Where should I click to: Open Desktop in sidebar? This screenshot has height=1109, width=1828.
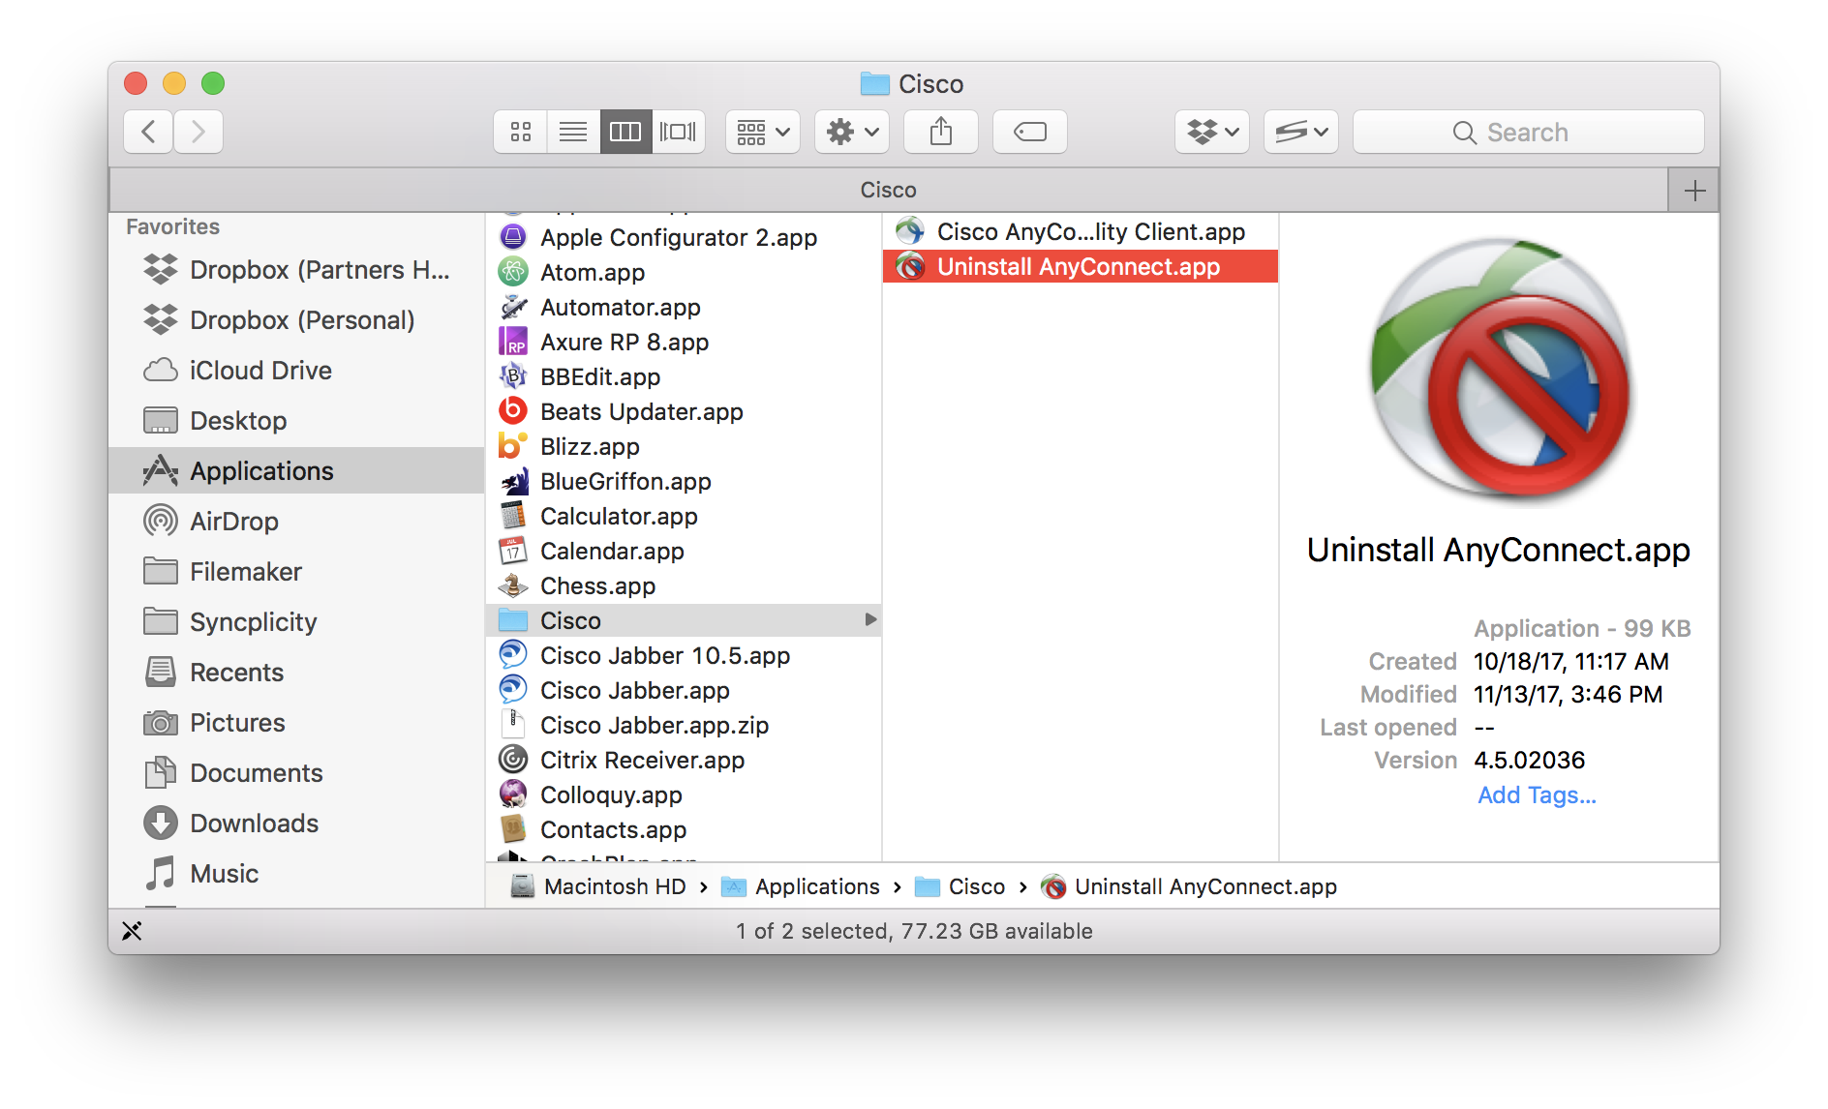[296, 421]
